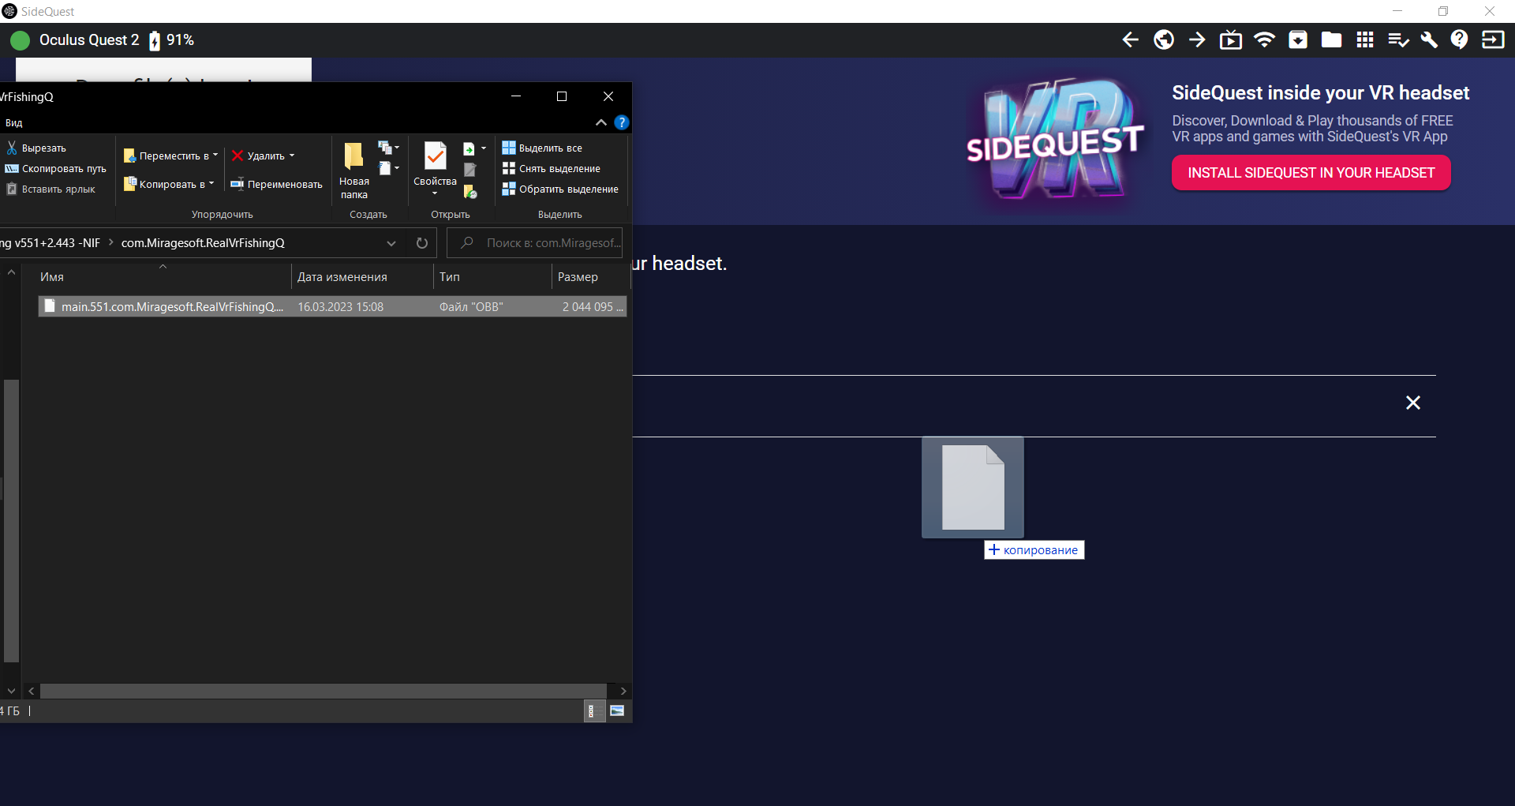Click the green device connection status dot
The image size is (1515, 806).
[x=20, y=40]
